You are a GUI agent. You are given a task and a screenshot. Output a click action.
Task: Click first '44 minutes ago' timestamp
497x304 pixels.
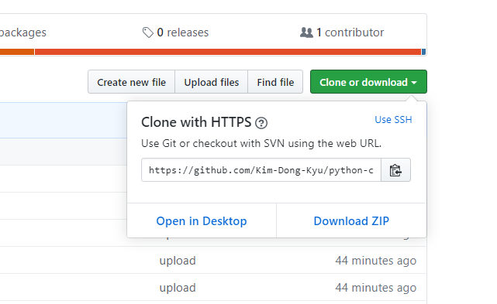coord(375,261)
